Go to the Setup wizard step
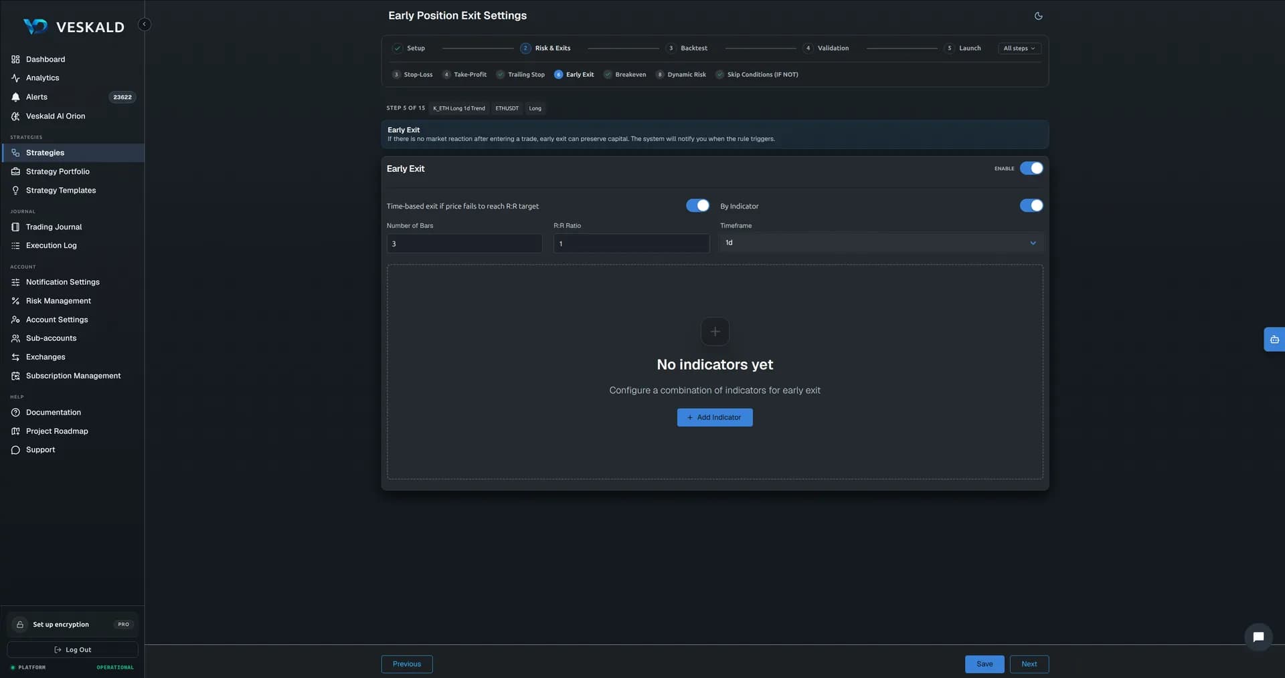The width and height of the screenshot is (1285, 678). point(409,48)
